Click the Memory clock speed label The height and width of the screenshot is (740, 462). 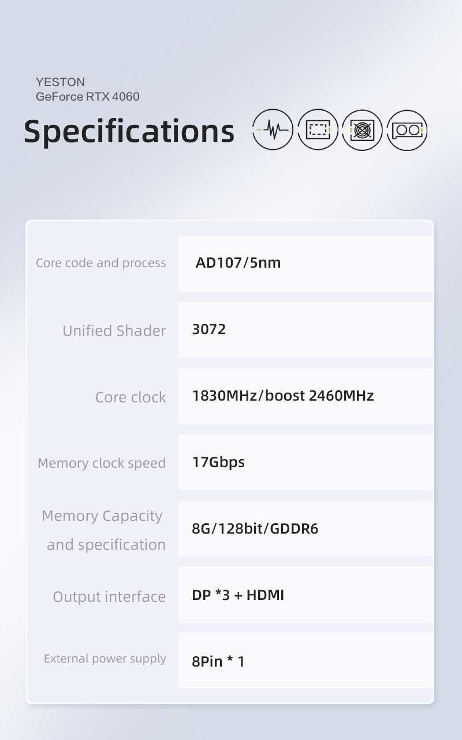(102, 463)
